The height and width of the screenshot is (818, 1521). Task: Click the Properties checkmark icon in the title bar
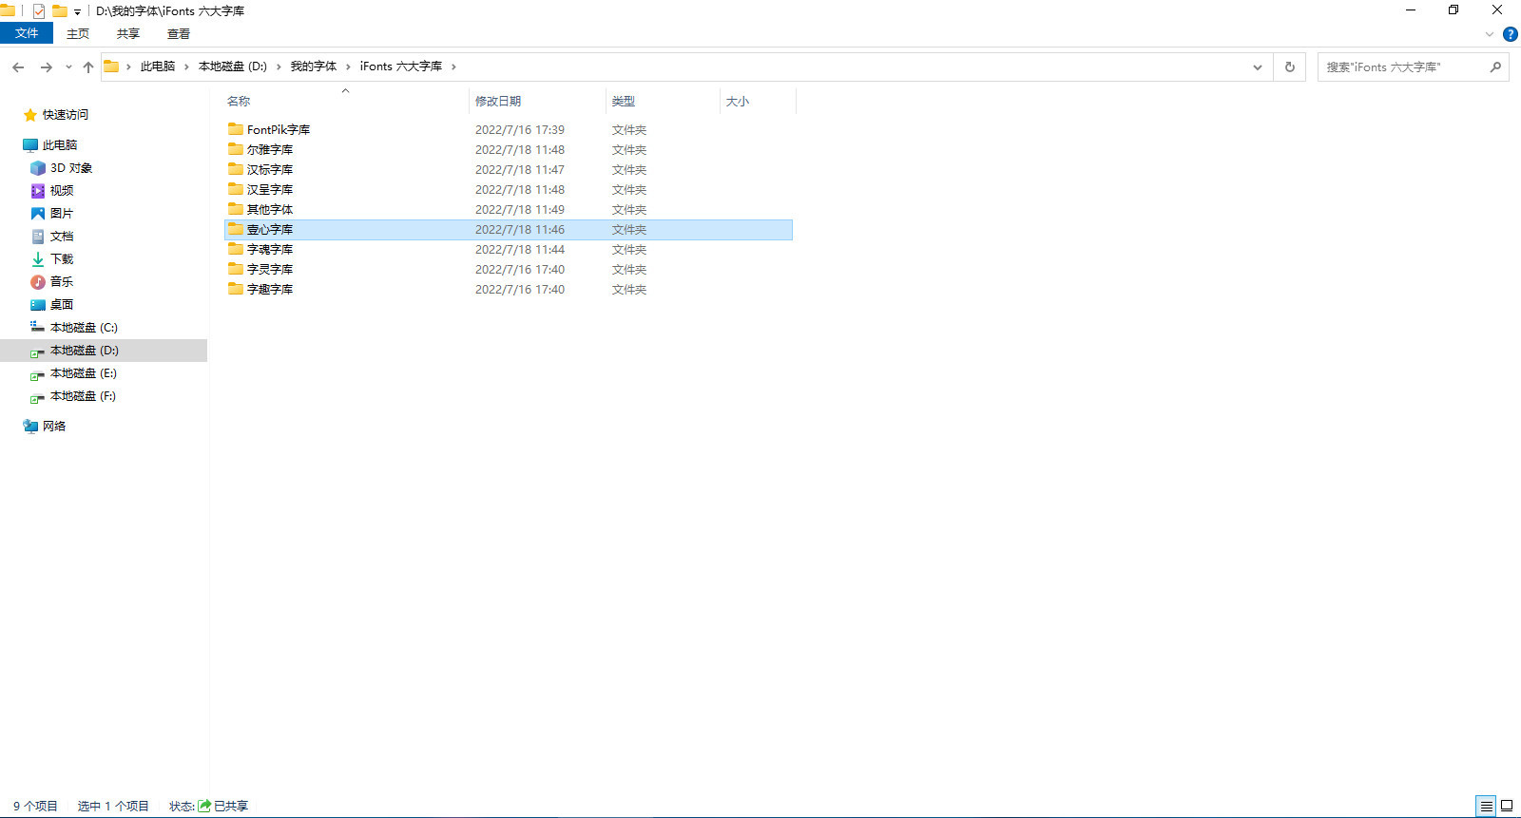point(39,11)
